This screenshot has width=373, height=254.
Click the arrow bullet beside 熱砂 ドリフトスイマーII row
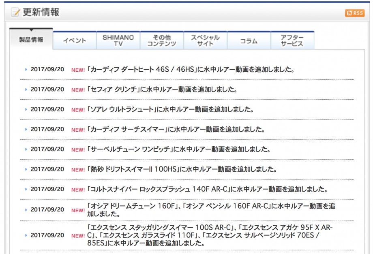click(x=26, y=169)
